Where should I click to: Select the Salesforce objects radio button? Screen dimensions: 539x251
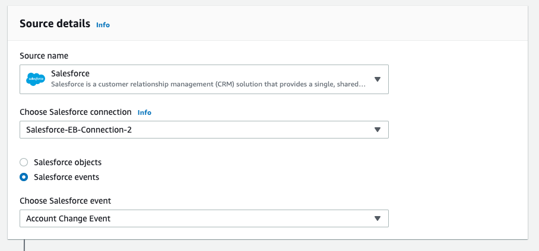(x=24, y=162)
